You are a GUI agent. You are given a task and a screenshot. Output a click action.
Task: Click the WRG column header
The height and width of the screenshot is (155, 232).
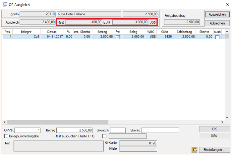[x=151, y=32]
